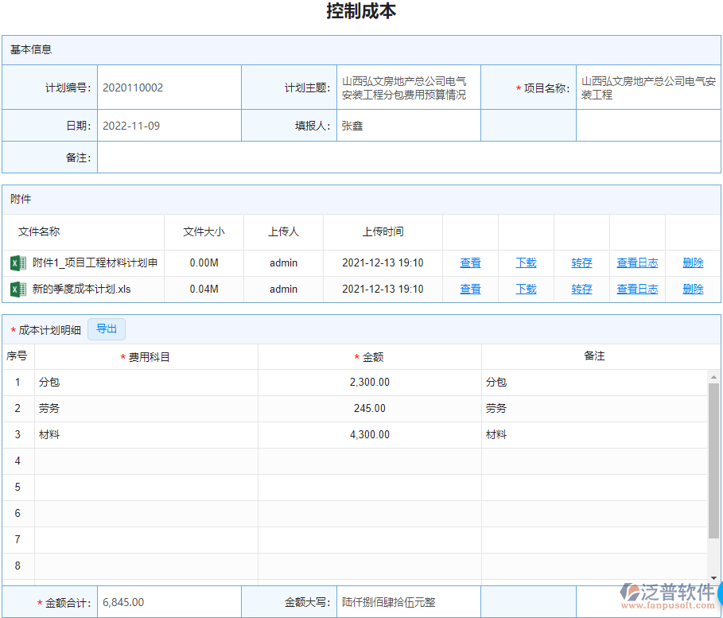The height and width of the screenshot is (618, 723).
Task: Click the 附件 section header
Action: [20, 199]
